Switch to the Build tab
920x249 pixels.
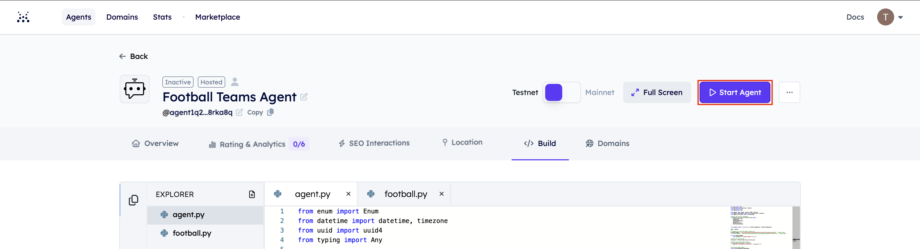pos(540,143)
